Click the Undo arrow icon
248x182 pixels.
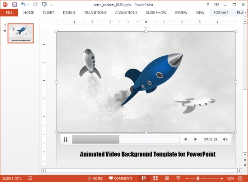23,4
